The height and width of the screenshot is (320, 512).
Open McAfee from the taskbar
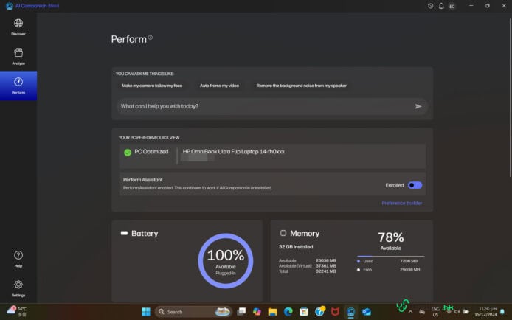point(335,312)
